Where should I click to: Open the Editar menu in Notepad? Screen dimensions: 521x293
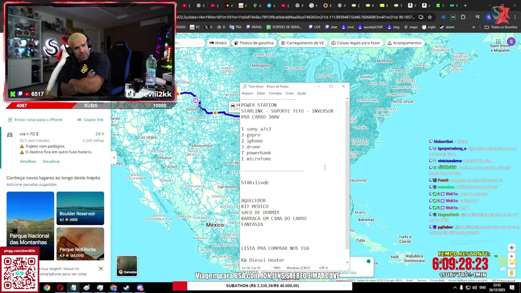261,93
